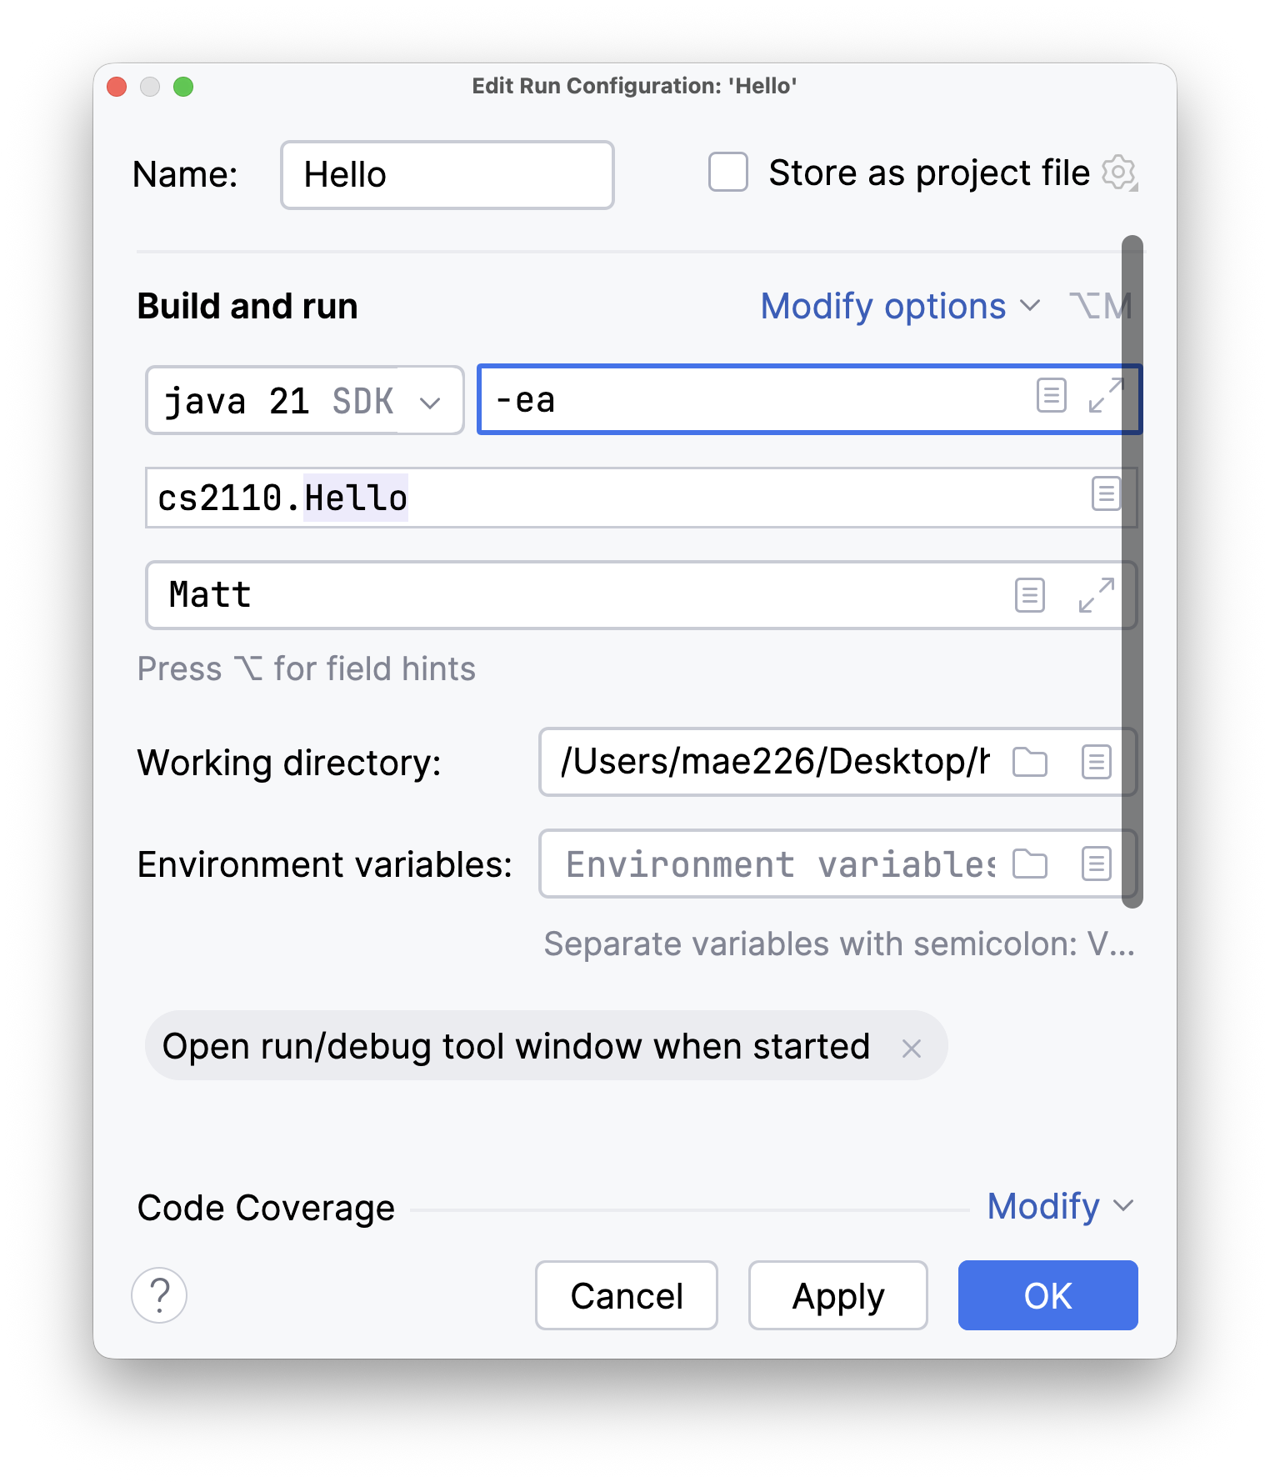
Task: Expand the VM options field (-ea)
Action: click(1106, 395)
